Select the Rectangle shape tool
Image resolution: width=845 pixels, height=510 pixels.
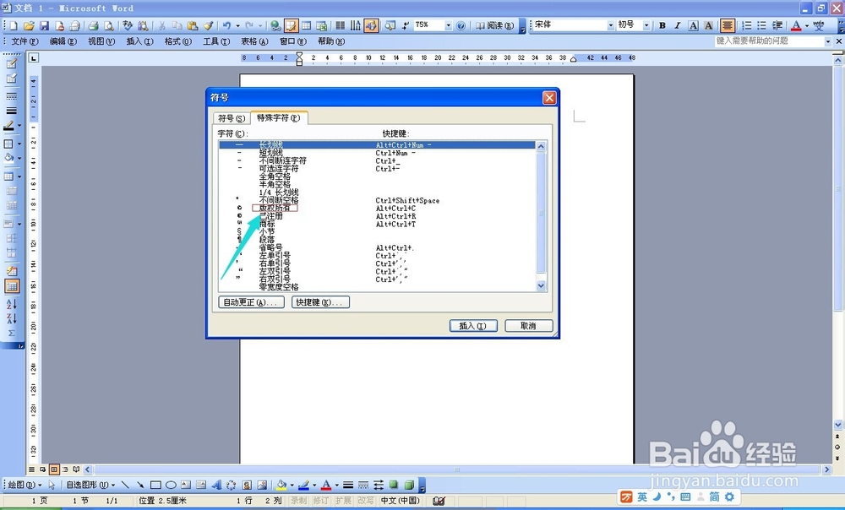click(155, 486)
